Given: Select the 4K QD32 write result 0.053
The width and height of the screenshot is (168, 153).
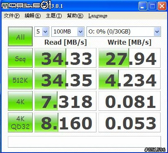Looking at the screenshot, I should point(130,122).
